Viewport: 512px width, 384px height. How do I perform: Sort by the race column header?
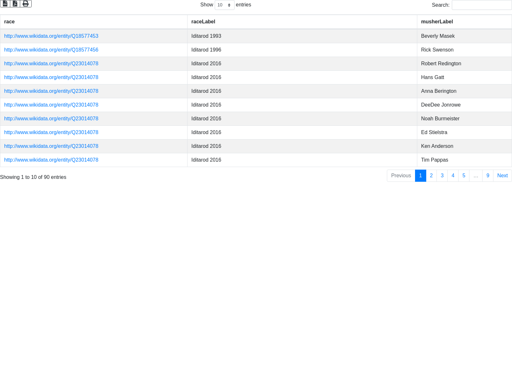click(94, 22)
